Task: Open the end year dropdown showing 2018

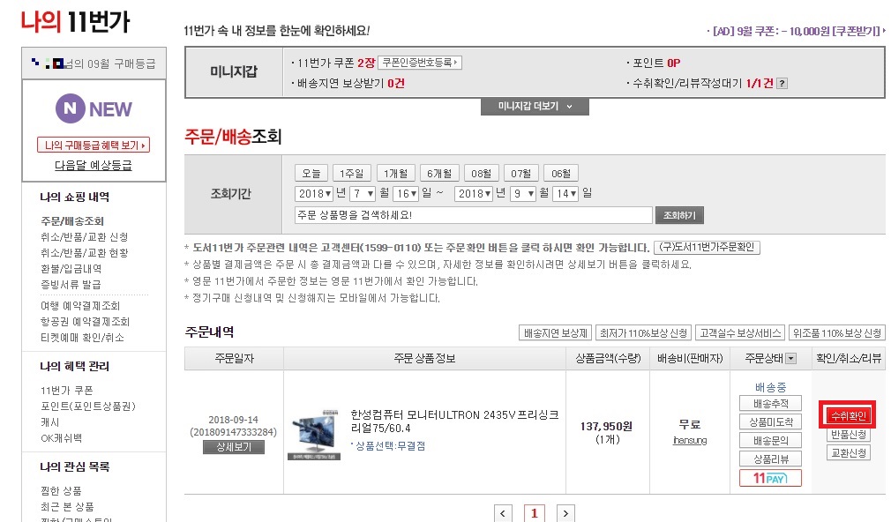Action: [474, 194]
